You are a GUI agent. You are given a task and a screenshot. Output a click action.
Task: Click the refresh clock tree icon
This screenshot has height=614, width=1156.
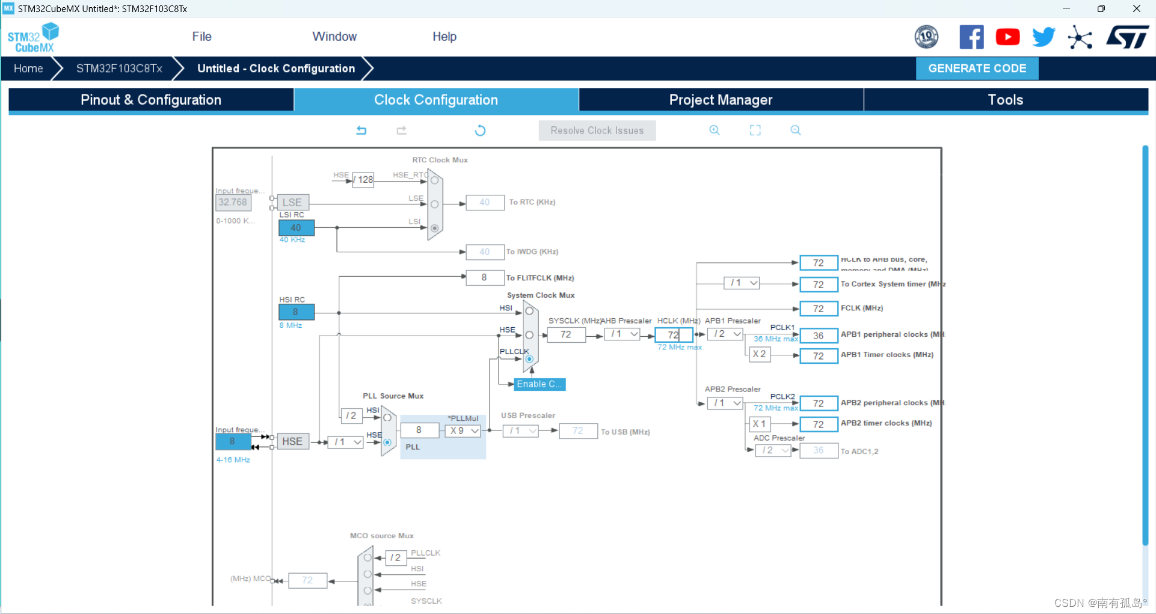pyautogui.click(x=480, y=130)
